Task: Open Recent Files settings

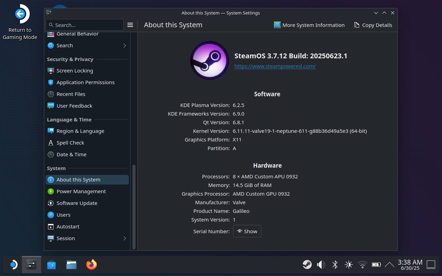Action: pyautogui.click(x=87, y=94)
